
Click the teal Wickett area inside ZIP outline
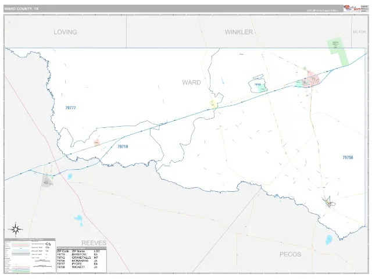point(262,89)
